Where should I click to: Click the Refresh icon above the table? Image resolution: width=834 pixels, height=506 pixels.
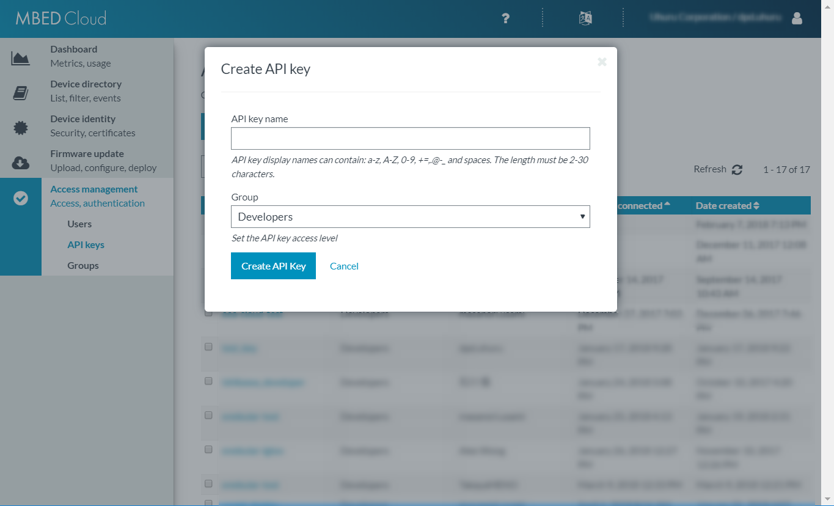point(737,170)
